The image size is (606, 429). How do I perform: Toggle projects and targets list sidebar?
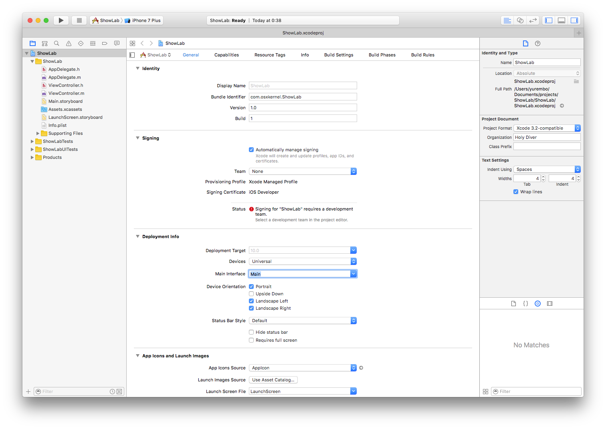132,55
